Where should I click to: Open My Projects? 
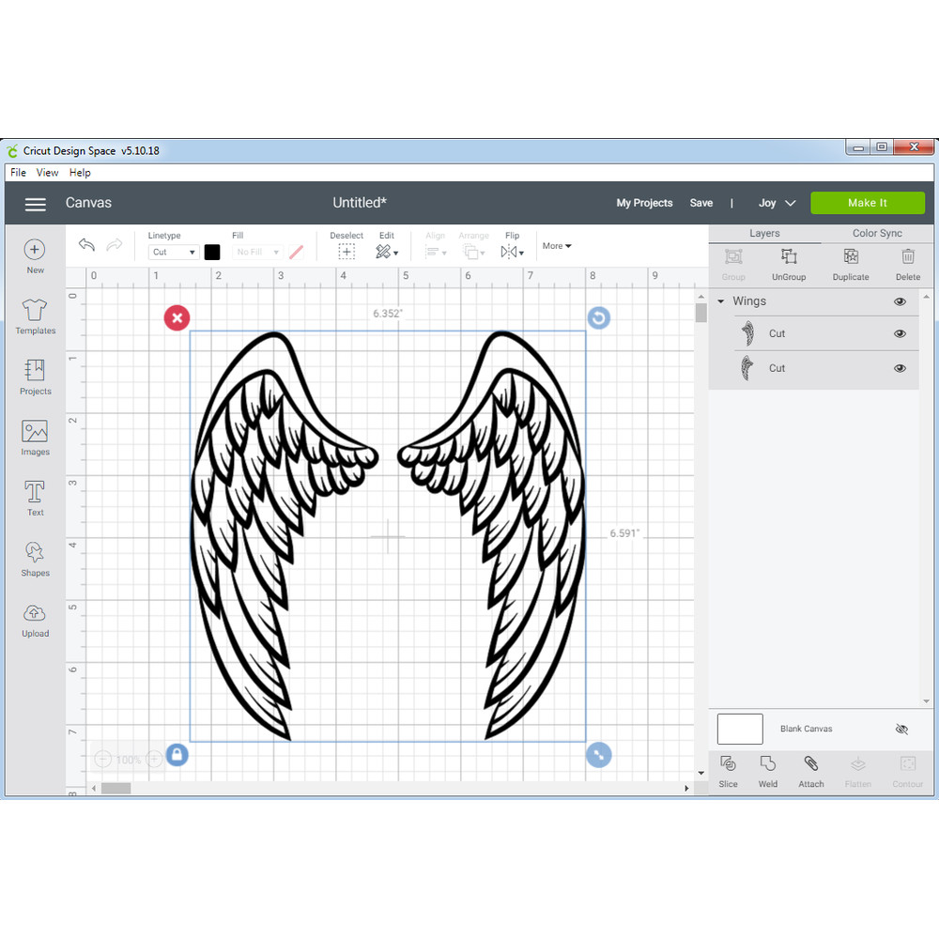[x=644, y=203]
